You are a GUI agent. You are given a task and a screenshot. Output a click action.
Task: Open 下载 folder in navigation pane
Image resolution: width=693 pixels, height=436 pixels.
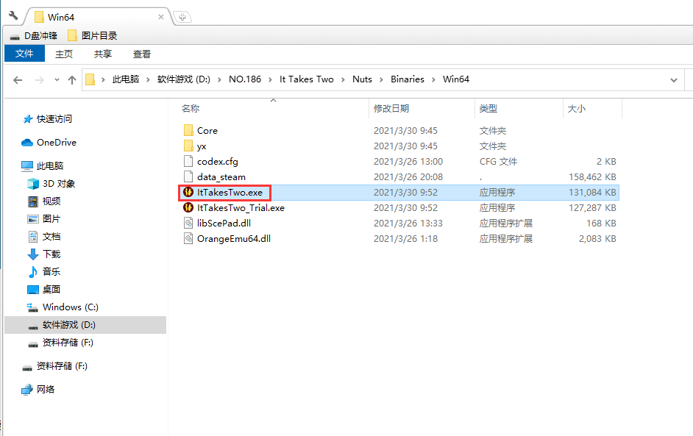point(44,254)
